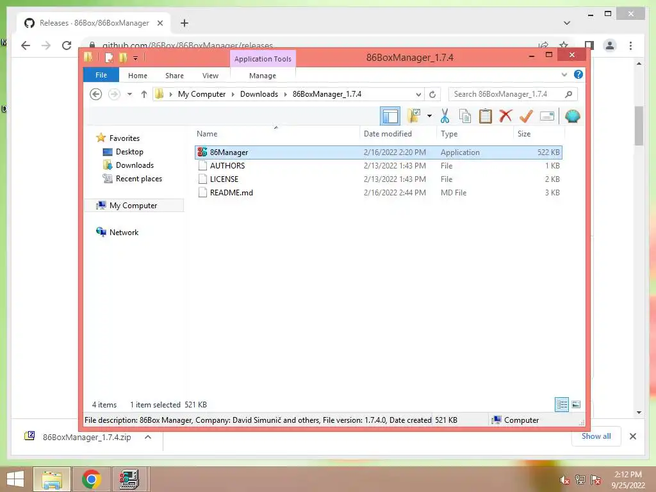Viewport: 656px width, 492px height.
Task: Open the View ribbon tab
Action: [x=210, y=76]
